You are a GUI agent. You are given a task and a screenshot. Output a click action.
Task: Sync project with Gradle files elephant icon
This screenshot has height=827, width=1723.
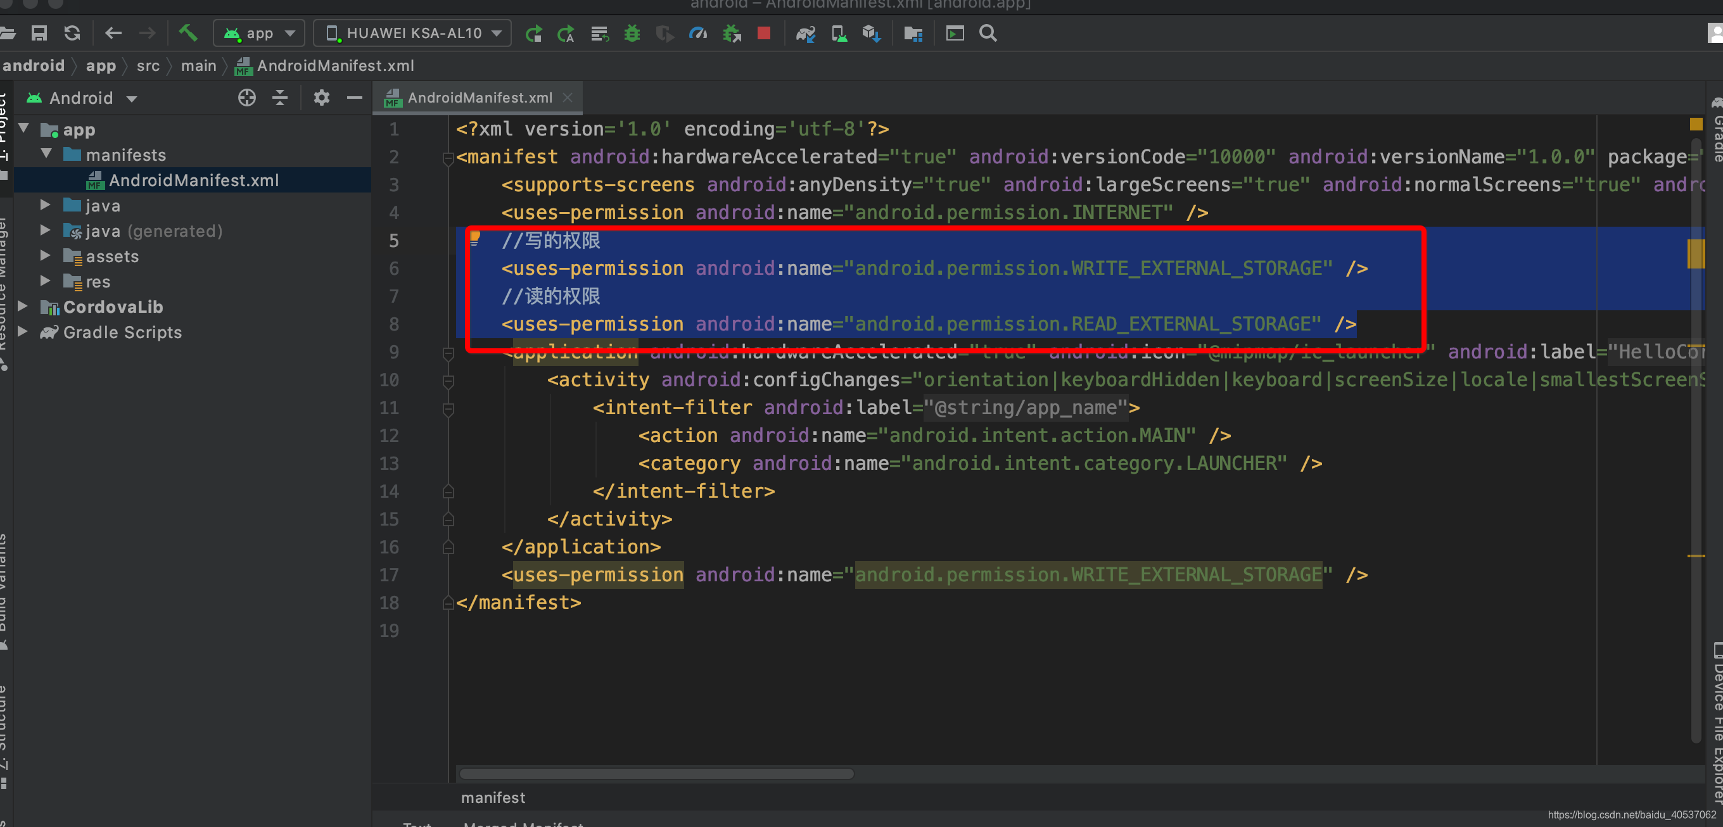805,33
